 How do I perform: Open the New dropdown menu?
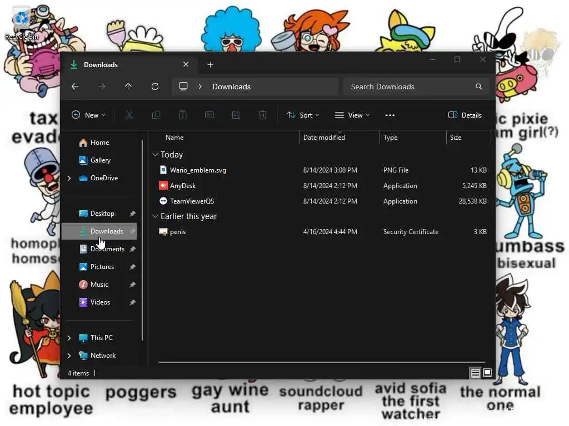pyautogui.click(x=88, y=115)
